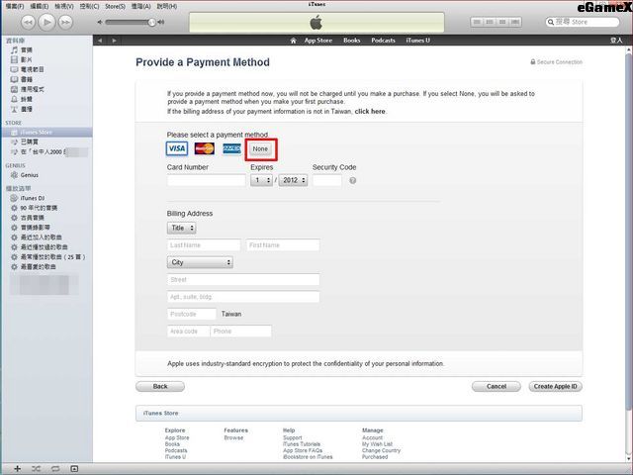The image size is (633, 475).
Task: Switch to Cover Flow view button
Action: pos(515,22)
